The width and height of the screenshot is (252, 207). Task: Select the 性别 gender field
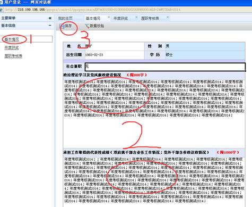coord(205,46)
